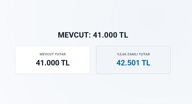The width and height of the screenshot is (192, 104).
Task: Click the 41.000 number in the white card
Action: tap(47, 63)
